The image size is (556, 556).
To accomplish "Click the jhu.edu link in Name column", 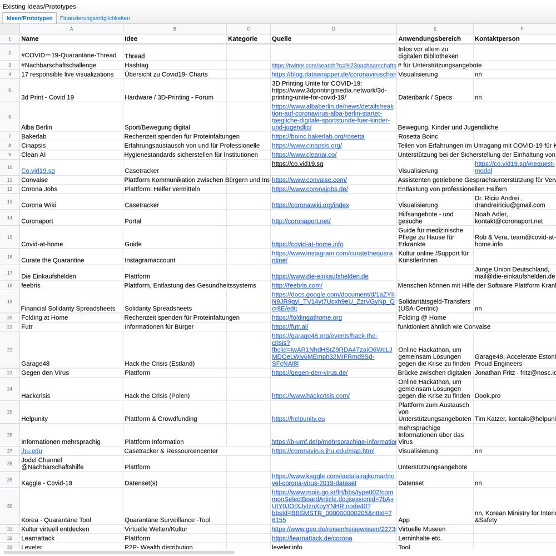I will tap(32, 451).
